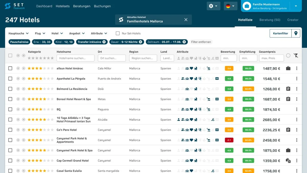Tick the Ca'n Pere Hotel row checkbox
This screenshot has height=173, width=307.
click(10, 130)
